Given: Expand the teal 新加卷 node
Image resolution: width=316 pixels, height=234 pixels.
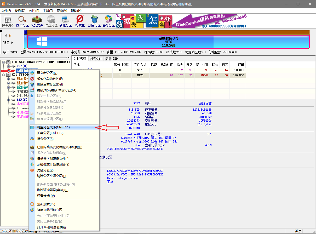Looking at the screenshot, I should pyautogui.click(x=8, y=87).
